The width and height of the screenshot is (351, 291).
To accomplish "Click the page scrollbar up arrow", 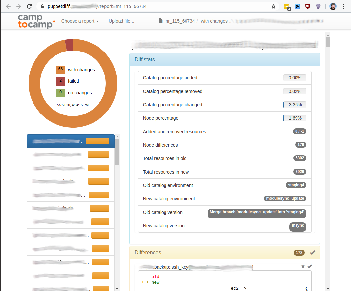I will tap(328, 35).
